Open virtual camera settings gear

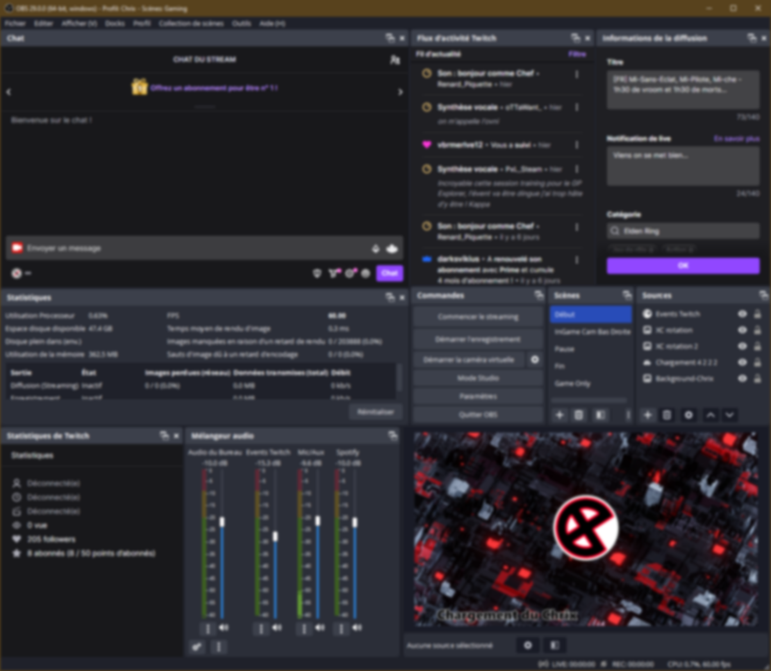[x=534, y=359]
